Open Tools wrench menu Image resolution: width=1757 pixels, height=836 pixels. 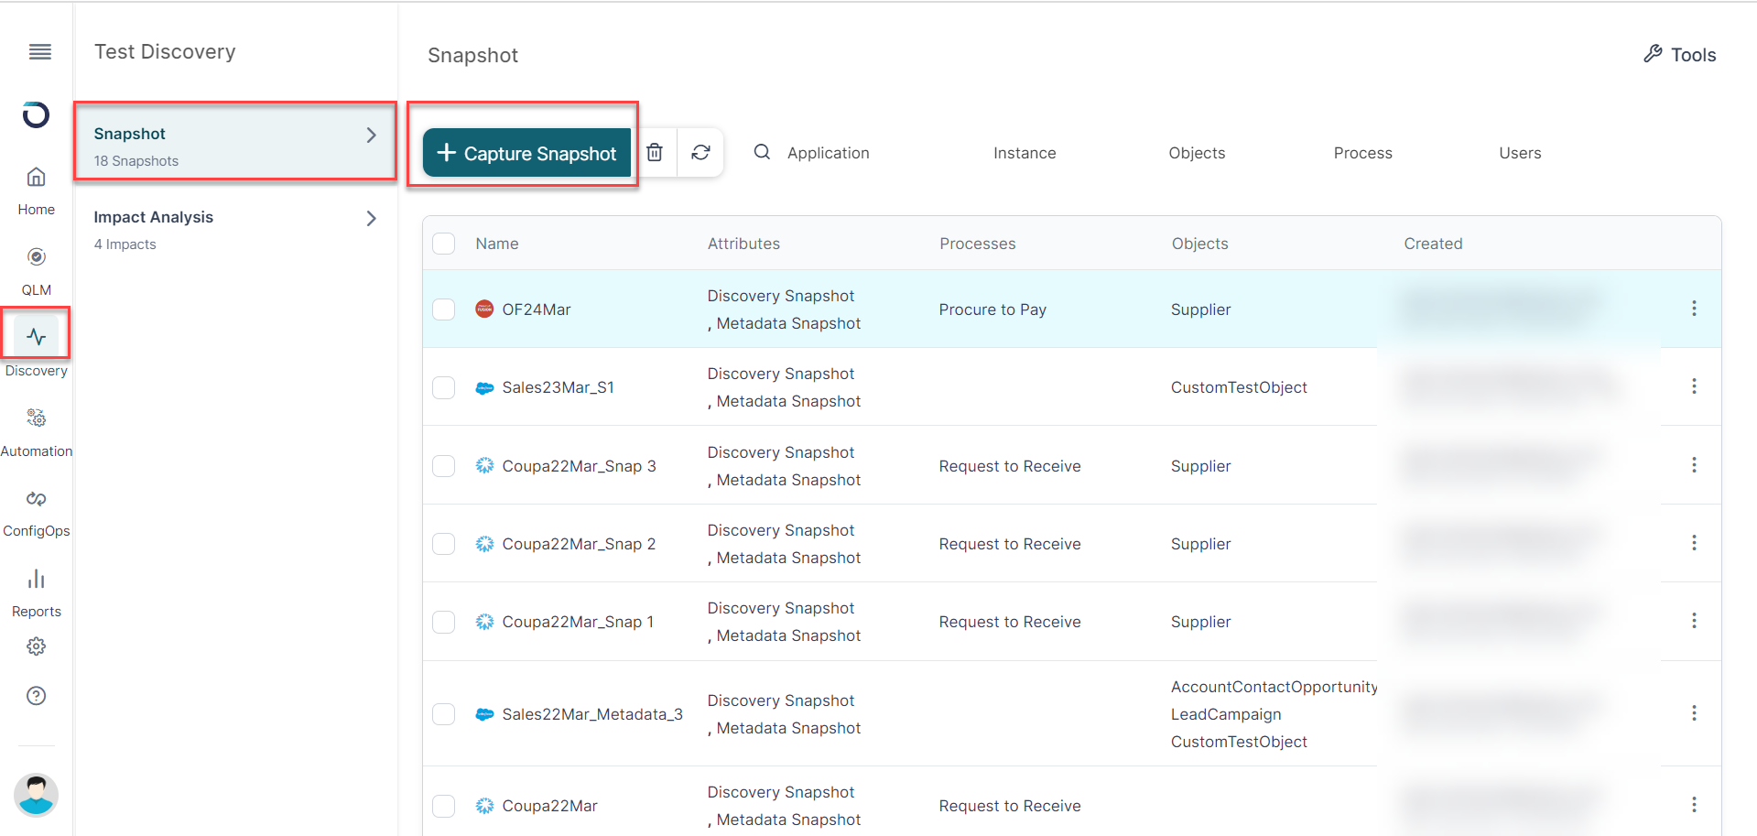pos(1679,55)
